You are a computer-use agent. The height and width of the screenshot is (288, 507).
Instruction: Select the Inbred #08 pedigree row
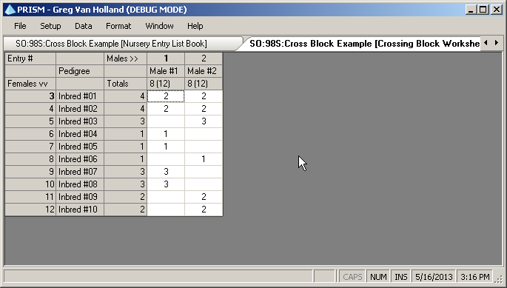[80, 184]
